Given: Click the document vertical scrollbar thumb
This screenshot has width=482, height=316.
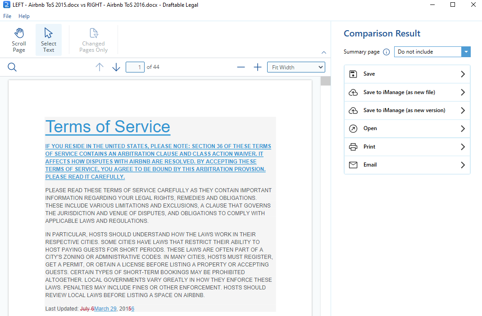Looking at the screenshot, I should click(x=326, y=81).
